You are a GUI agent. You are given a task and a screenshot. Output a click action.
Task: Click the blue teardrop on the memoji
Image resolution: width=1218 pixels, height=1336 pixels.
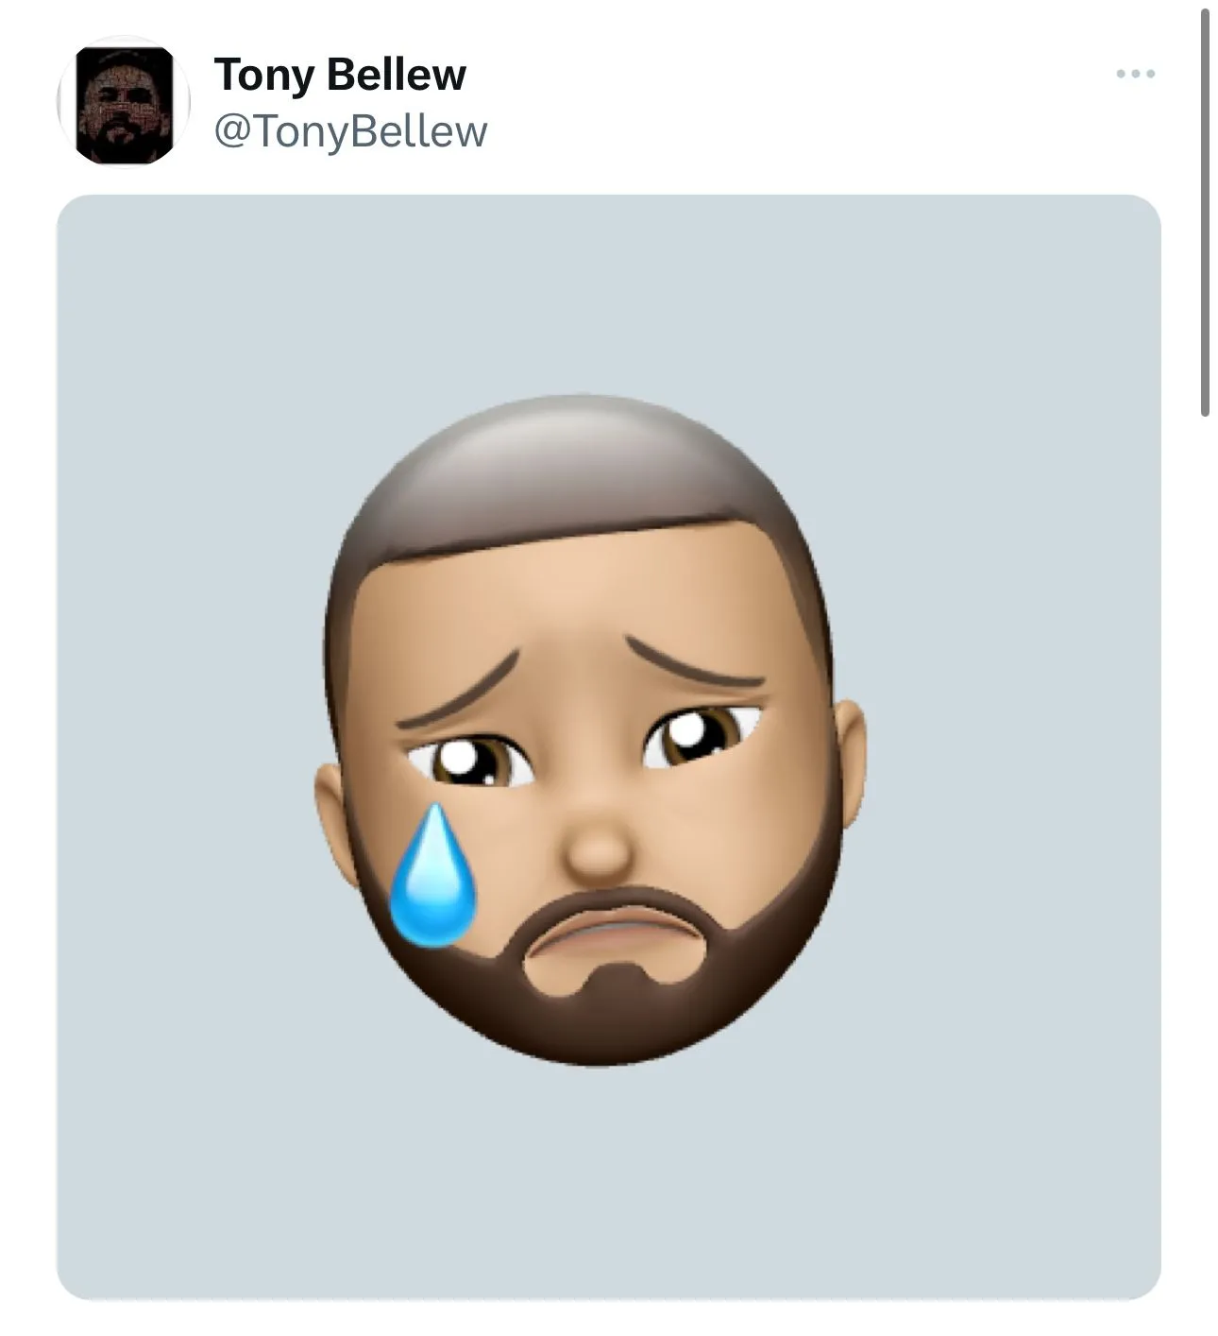(431, 882)
